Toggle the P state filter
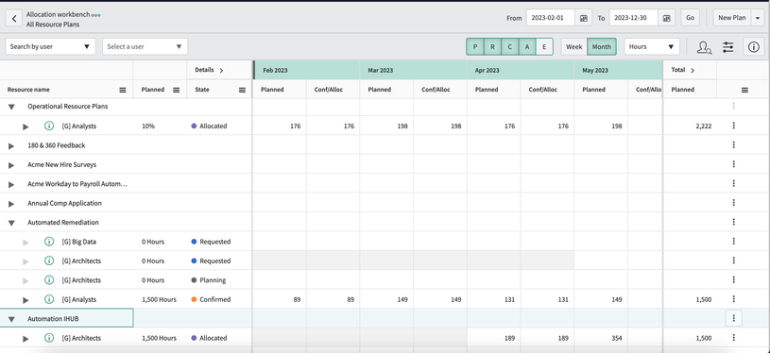The image size is (770, 353). (475, 47)
